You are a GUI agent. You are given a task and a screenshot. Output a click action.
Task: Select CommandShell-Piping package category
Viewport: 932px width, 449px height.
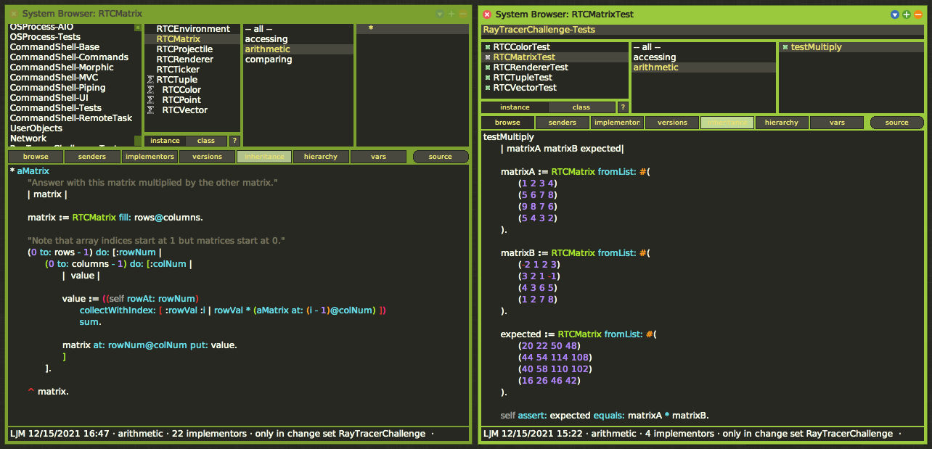(71, 88)
